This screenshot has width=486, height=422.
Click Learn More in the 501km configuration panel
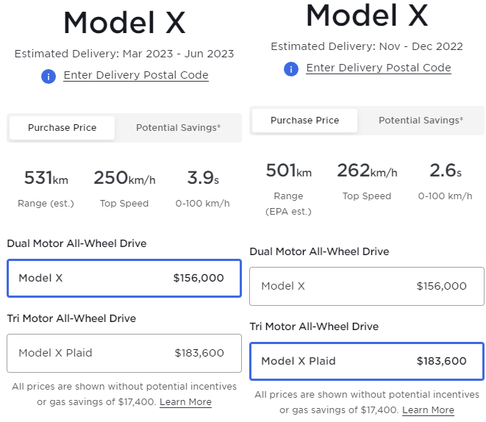(428, 410)
